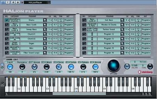Click the DCA Sustain knob

71,67
